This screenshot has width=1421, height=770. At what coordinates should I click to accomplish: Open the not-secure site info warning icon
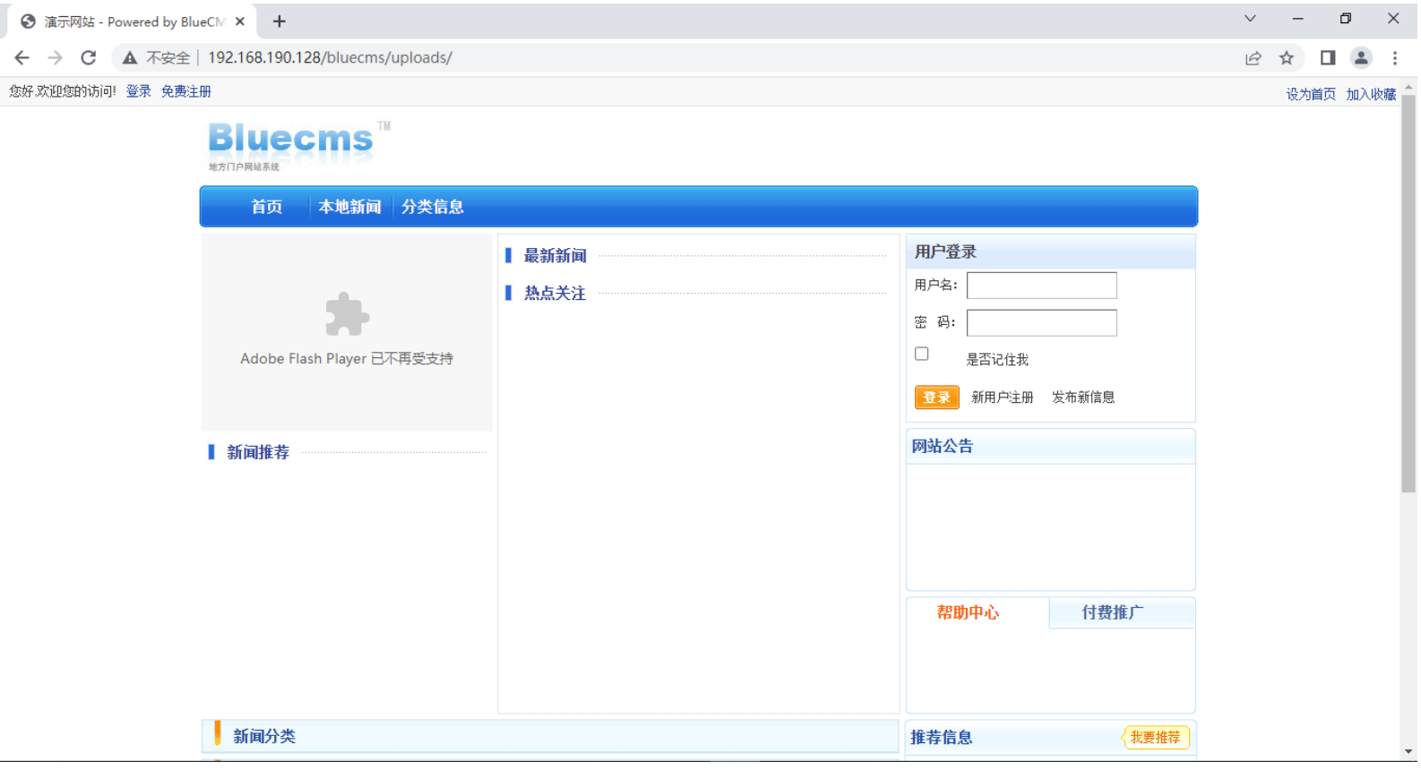click(x=130, y=58)
